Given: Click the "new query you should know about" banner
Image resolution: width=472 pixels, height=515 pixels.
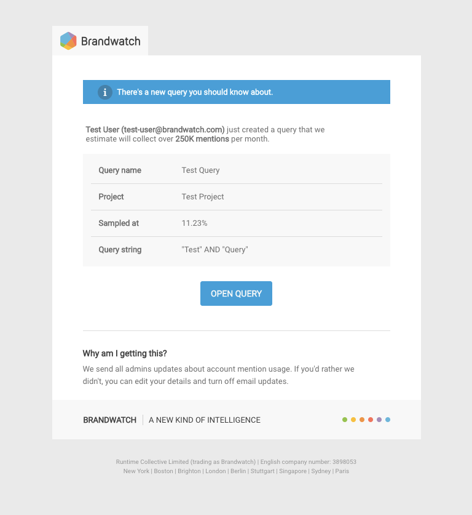Looking at the screenshot, I should (237, 92).
